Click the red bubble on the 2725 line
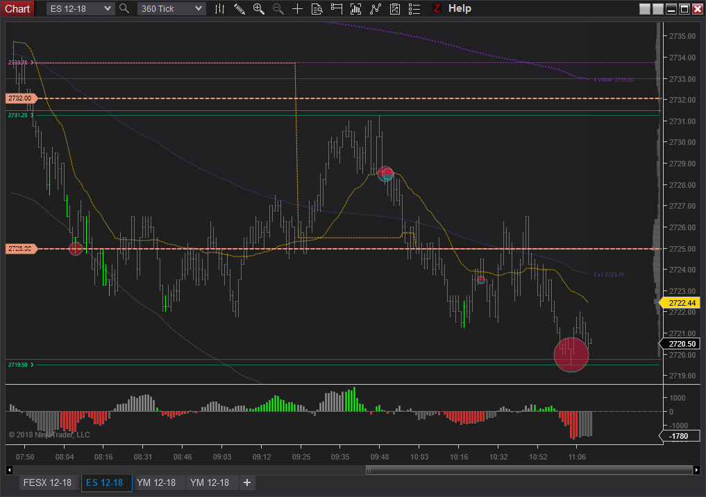The height and width of the screenshot is (497, 706). [x=76, y=248]
